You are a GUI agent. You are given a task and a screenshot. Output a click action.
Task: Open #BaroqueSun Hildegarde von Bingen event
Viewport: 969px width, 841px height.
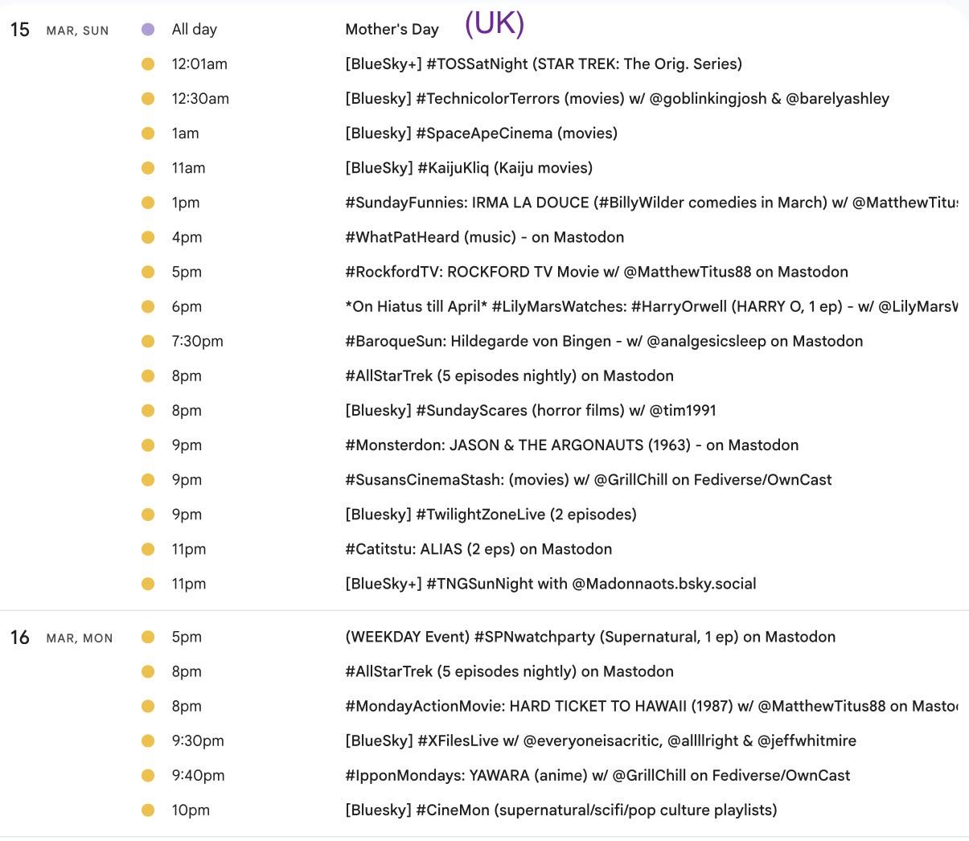(x=603, y=341)
